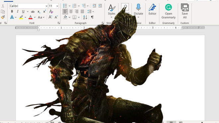Click the Format Painter icon
Image resolution: width=219 pixels, height=123 pixels.
pyautogui.click(x=3, y=17)
